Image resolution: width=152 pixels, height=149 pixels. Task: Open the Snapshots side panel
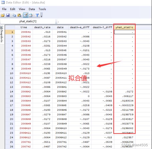tap(2, 34)
